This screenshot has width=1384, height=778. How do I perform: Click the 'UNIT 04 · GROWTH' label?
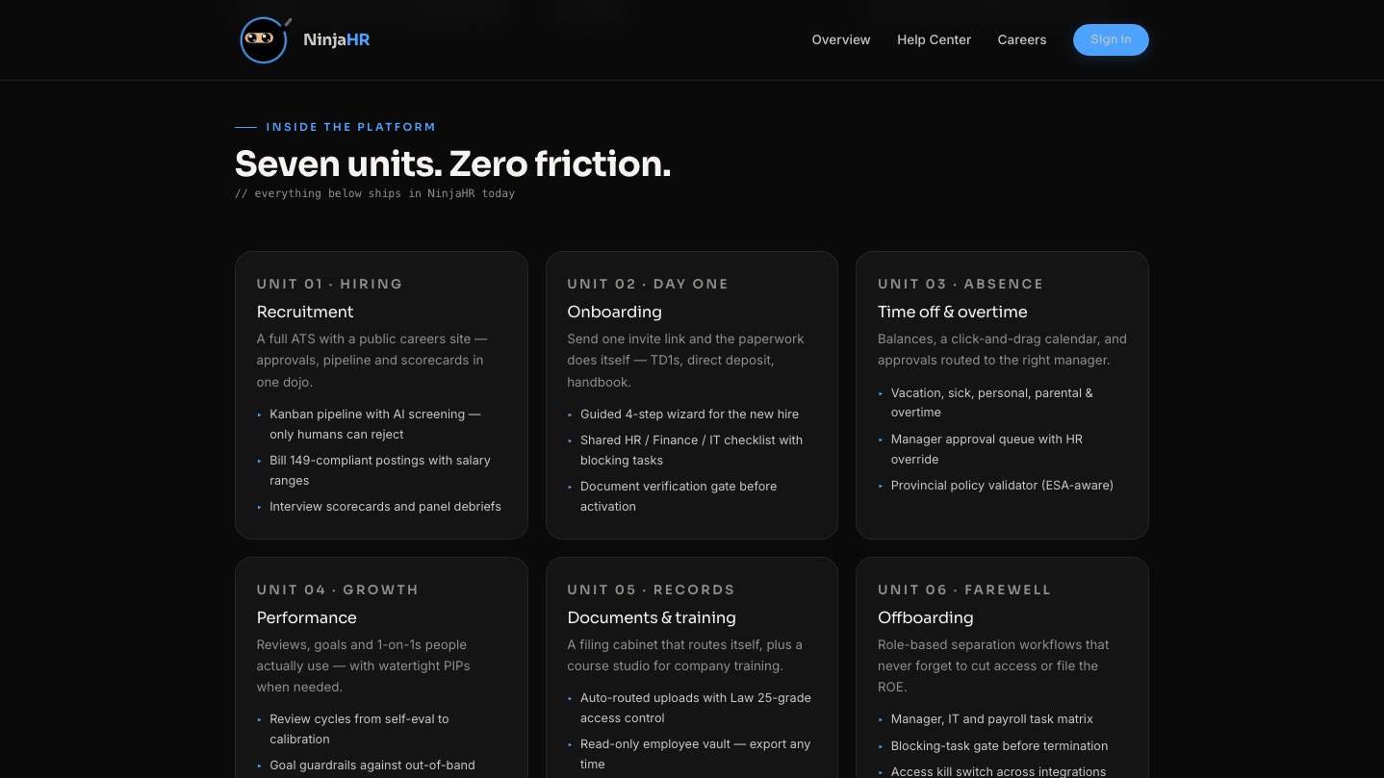tap(337, 590)
